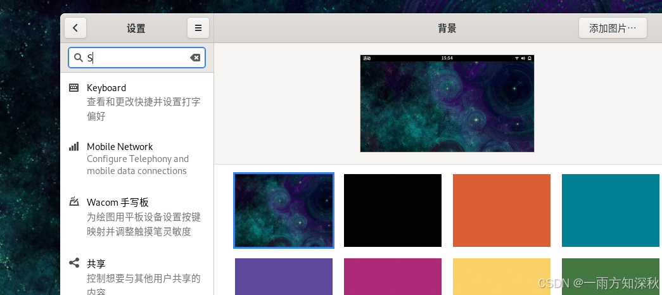Focus the settings search input field
Image resolution: width=662 pixels, height=295 pixels.
[137, 58]
